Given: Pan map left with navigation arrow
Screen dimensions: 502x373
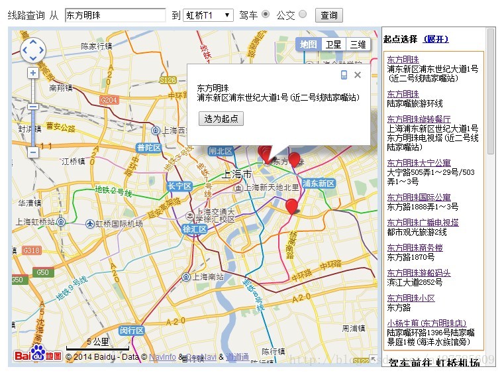Looking at the screenshot, I should (x=25, y=50).
